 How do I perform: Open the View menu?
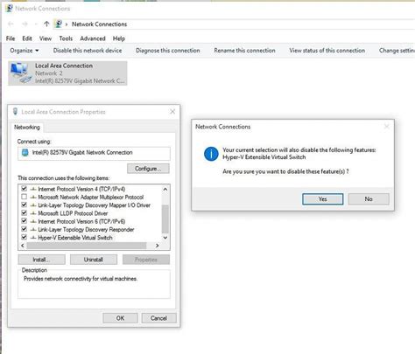coord(46,38)
